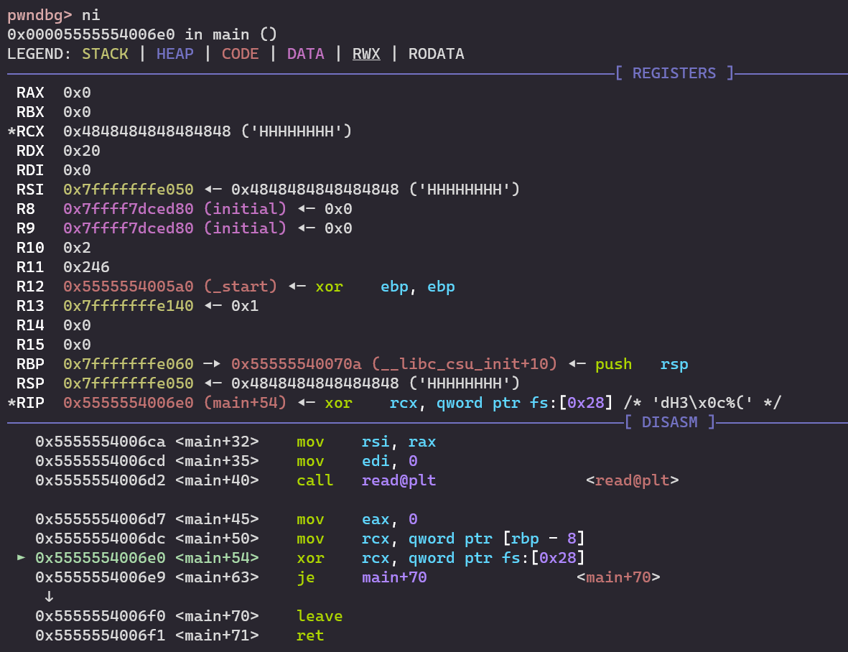Viewport: 848px width, 652px height.
Task: Click disasm address 0x5555554006ca
Action: [100, 442]
